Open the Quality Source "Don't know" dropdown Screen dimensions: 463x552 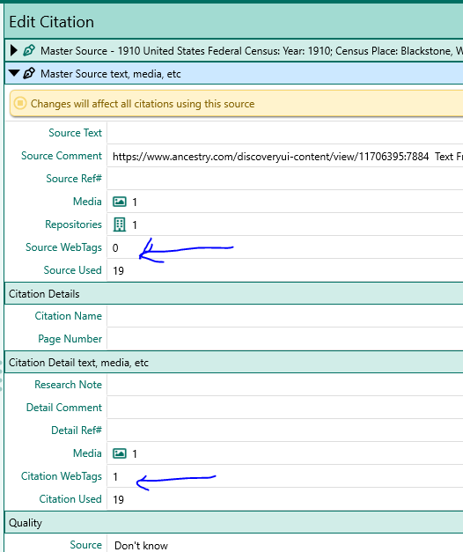285,545
